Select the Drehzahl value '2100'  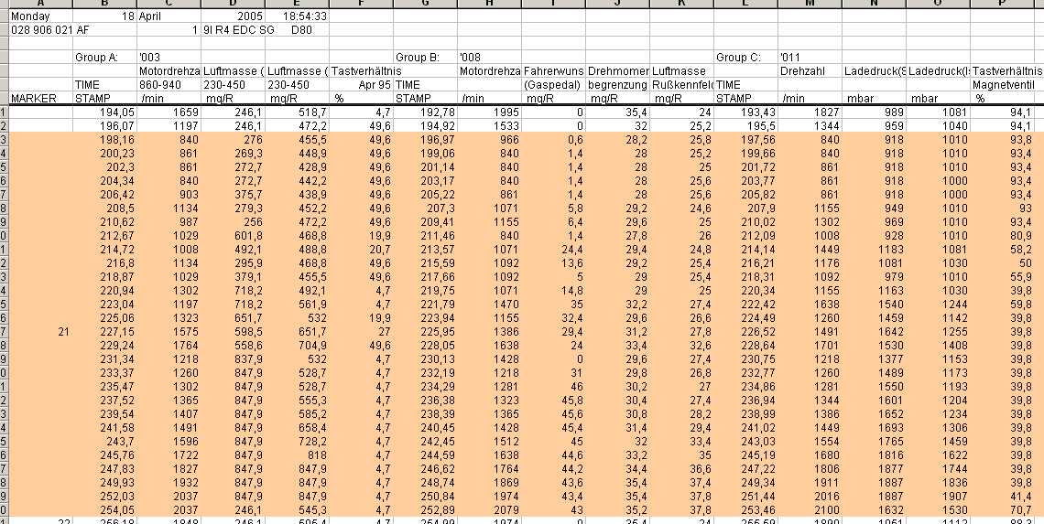point(809,510)
